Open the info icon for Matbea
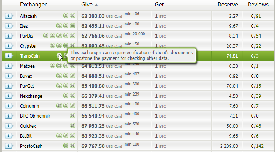This screenshot has height=152, width=275. (x=9, y=66)
